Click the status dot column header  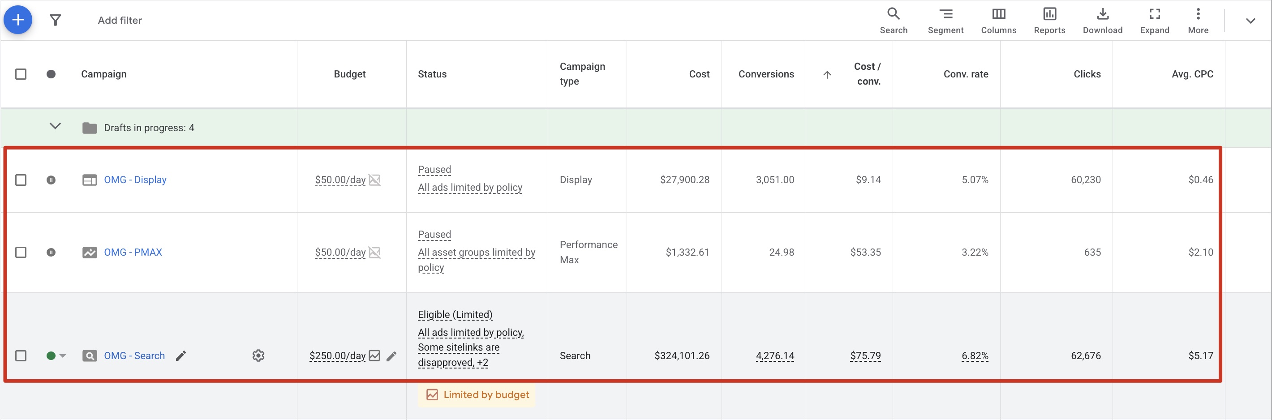51,74
